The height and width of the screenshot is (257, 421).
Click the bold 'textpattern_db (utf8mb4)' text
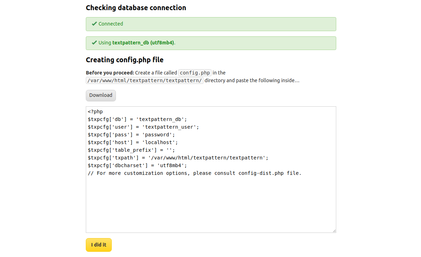pyautogui.click(x=143, y=43)
